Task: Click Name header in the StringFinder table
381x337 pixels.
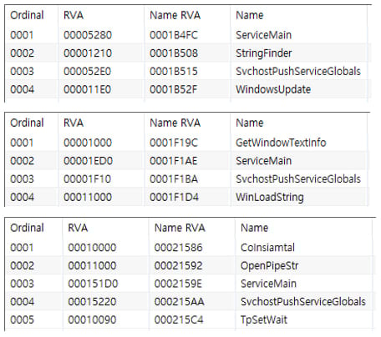Action: pos(250,15)
